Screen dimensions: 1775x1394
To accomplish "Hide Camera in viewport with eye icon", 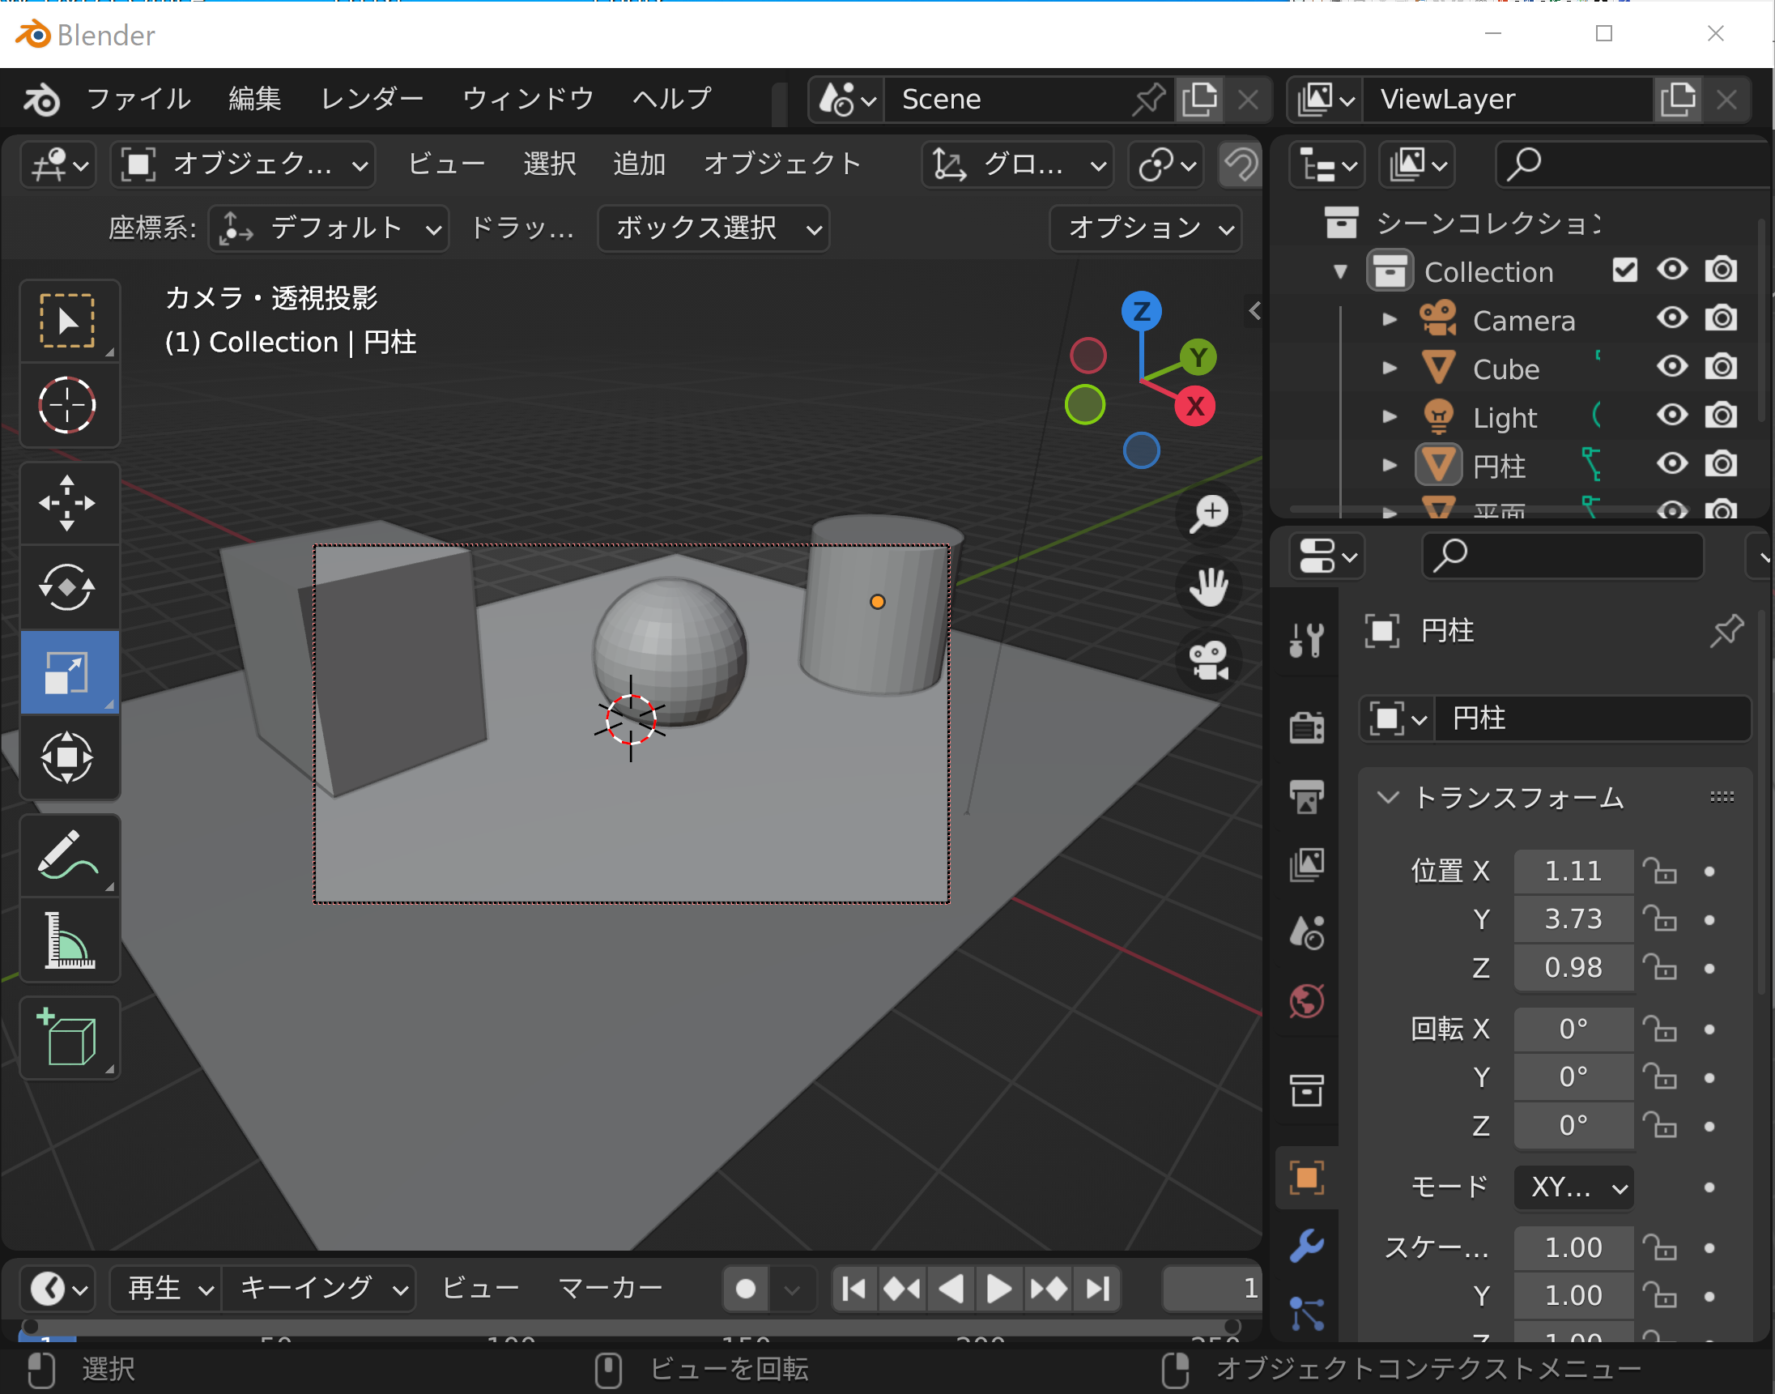I will (x=1672, y=318).
